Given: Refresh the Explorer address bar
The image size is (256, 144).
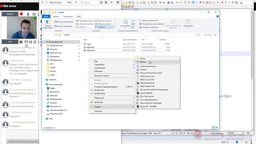Looking at the screenshot, I should point(199,35).
